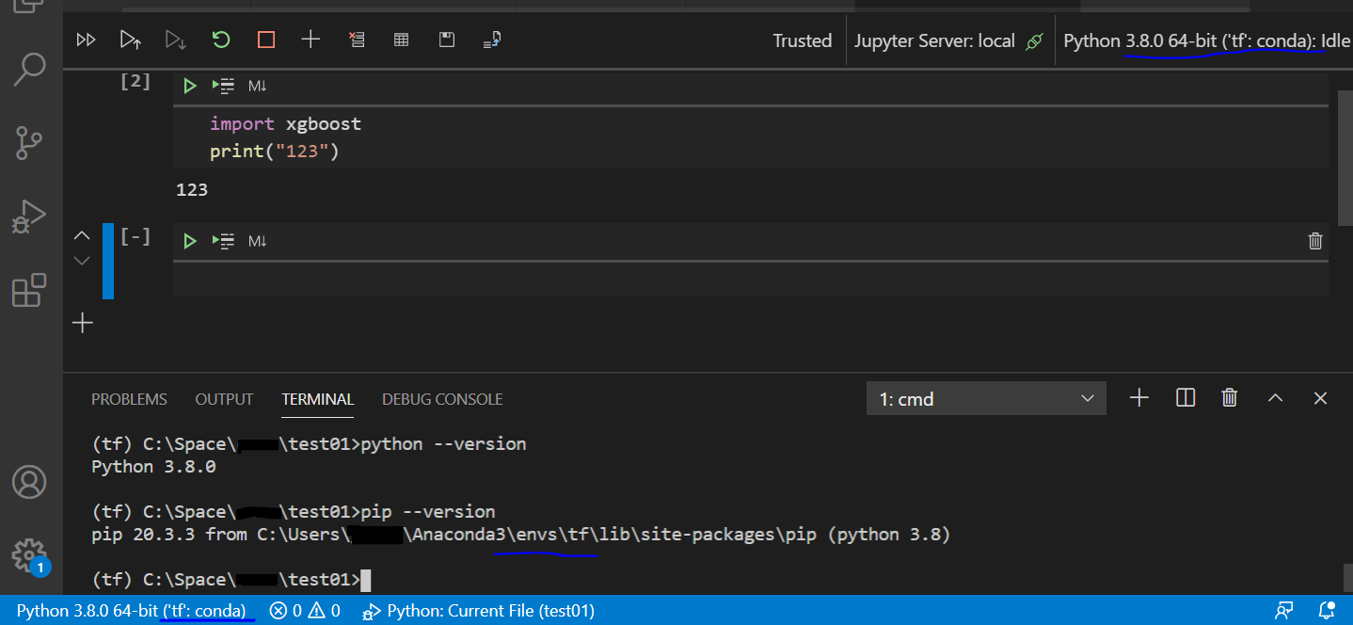Interrupt the kernel with the stop square
This screenshot has height=625, width=1353.
tap(266, 40)
